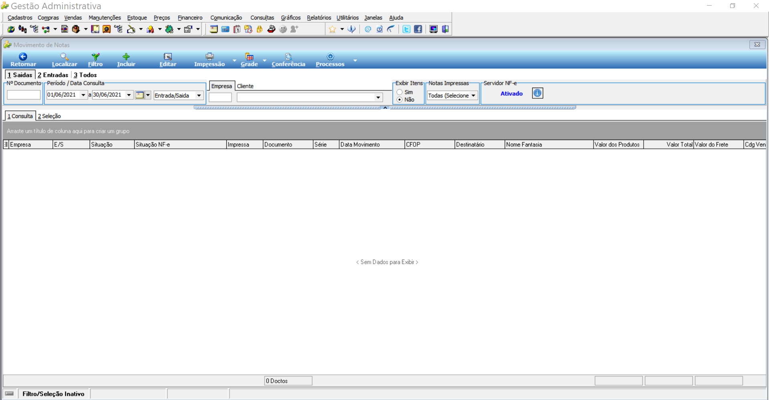
Task: Open Processos gear icon
Action: click(x=330, y=57)
